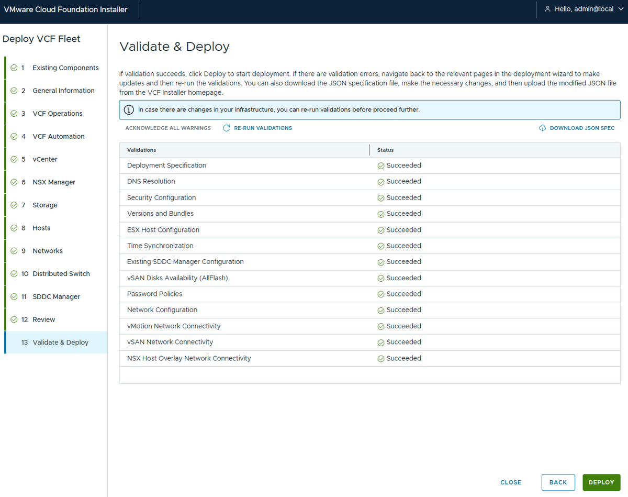This screenshot has width=628, height=497.
Task: Click the checkmark icon for Hosts step
Action: [x=14, y=228]
